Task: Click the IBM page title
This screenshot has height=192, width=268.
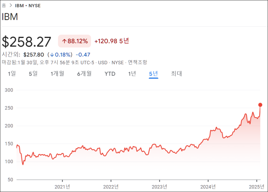Action: click(10, 17)
